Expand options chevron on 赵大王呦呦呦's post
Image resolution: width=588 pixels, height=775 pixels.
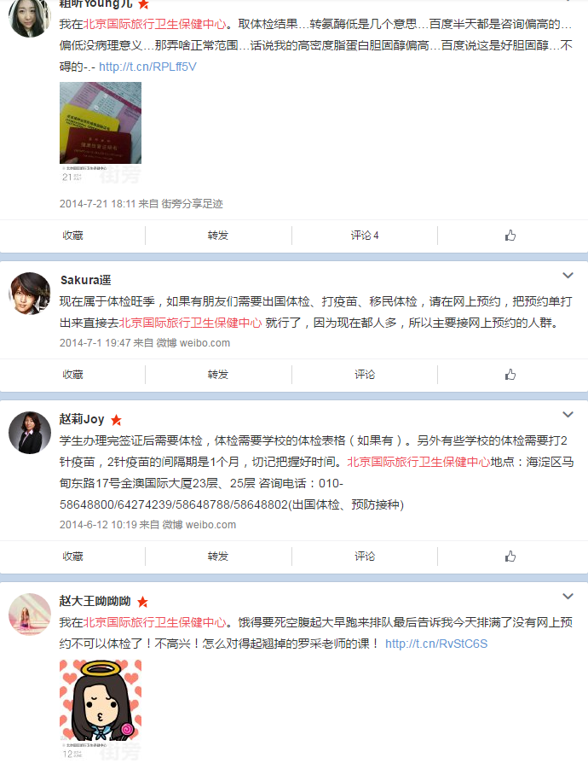(x=568, y=596)
